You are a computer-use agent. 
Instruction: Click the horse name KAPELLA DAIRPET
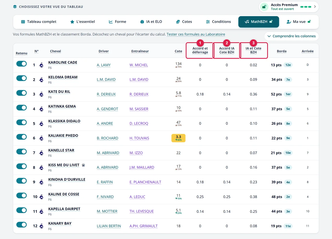(64, 209)
